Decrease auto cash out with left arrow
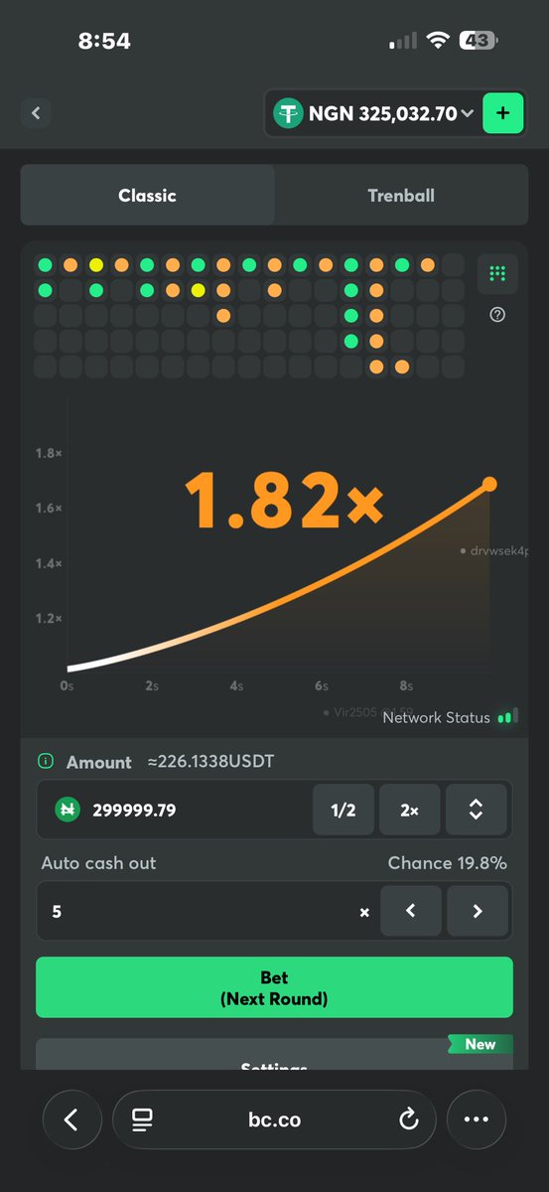This screenshot has width=549, height=1192. [411, 911]
